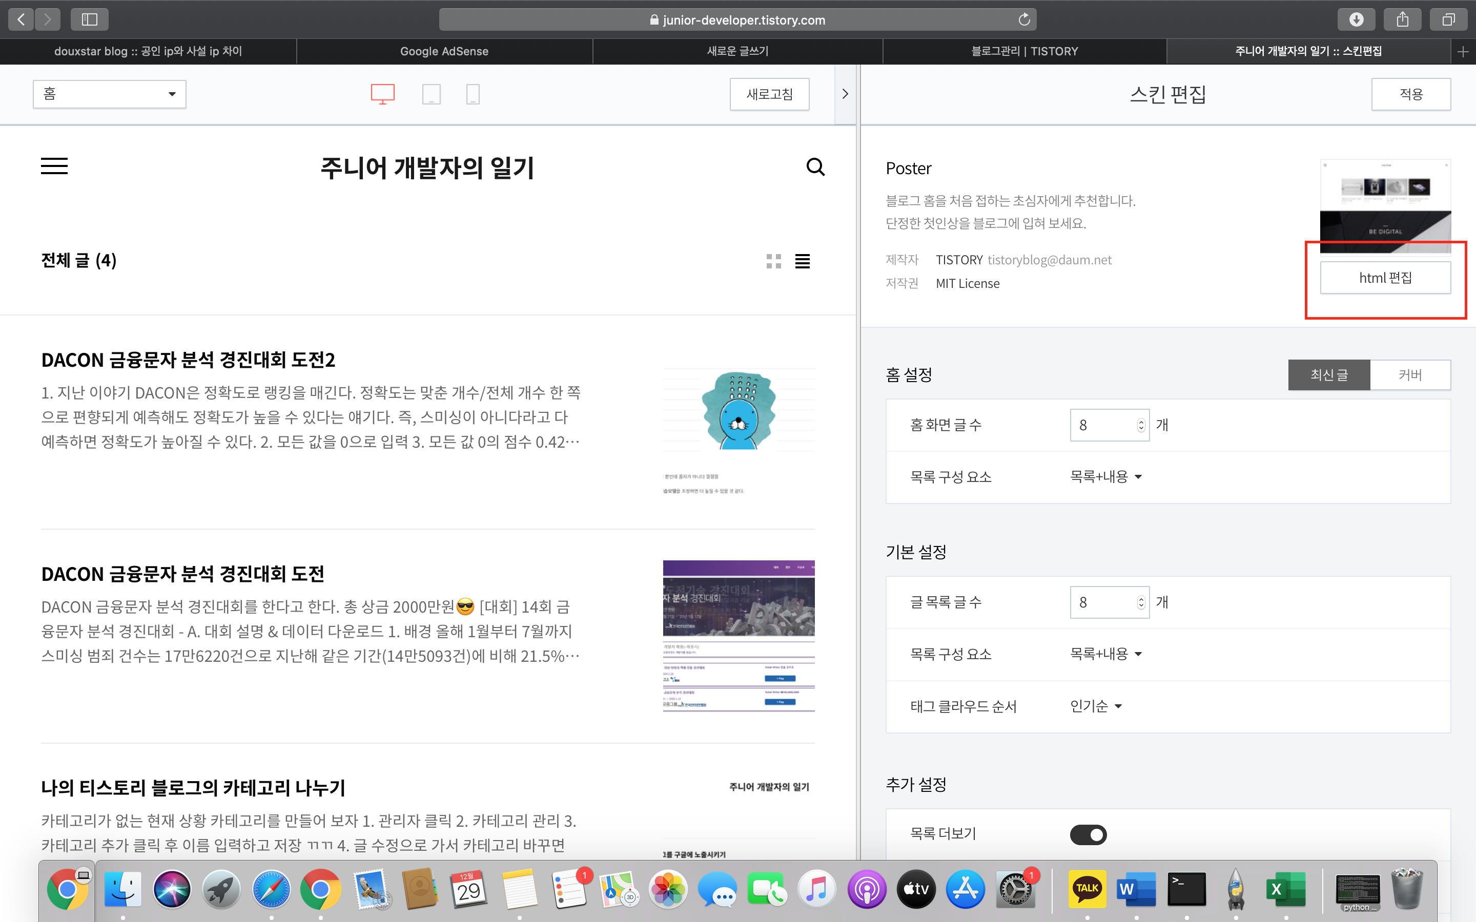Collapse the preview panel with chevron arrow
Viewport: 1476px width, 922px height.
(845, 94)
